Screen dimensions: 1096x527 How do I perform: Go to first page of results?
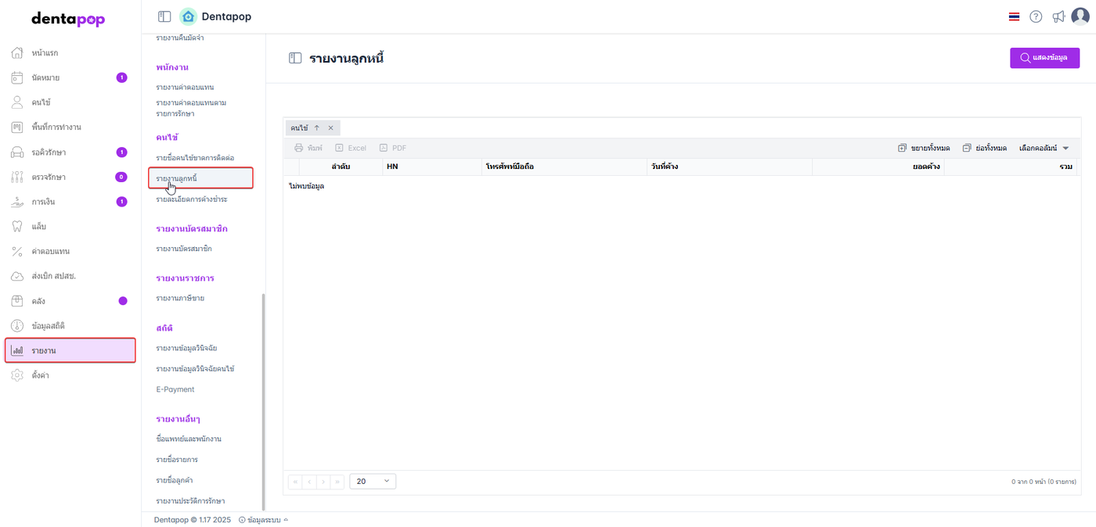[x=295, y=482]
